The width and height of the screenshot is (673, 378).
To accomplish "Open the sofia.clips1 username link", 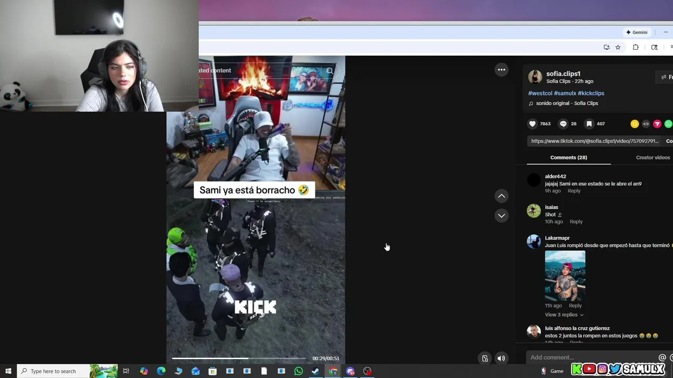I will click(563, 74).
